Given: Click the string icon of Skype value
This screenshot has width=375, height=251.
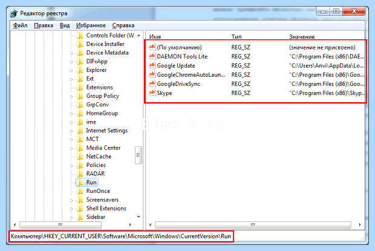Looking at the screenshot, I should [x=152, y=93].
